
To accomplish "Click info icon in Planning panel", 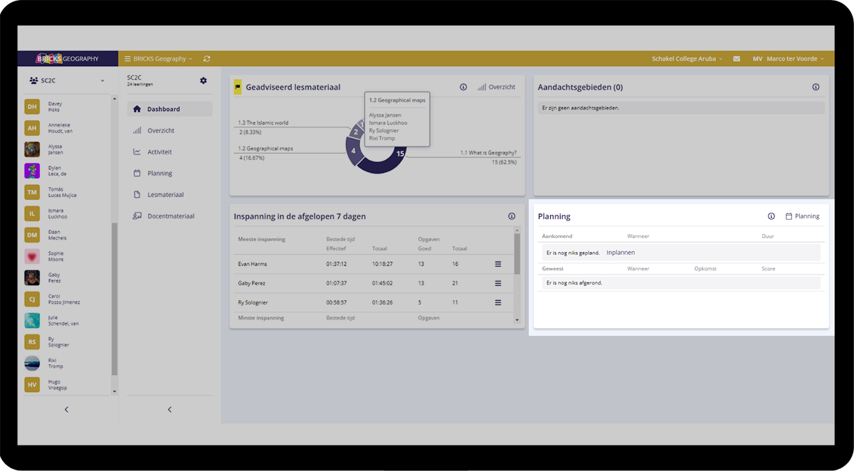I will [x=771, y=216].
